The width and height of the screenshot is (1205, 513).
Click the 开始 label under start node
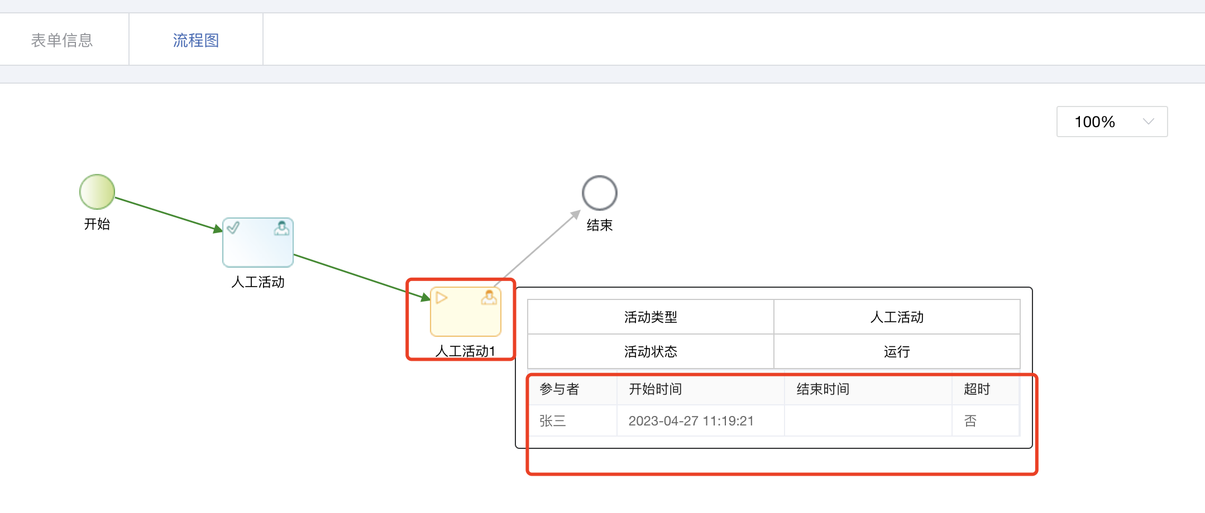point(97,224)
